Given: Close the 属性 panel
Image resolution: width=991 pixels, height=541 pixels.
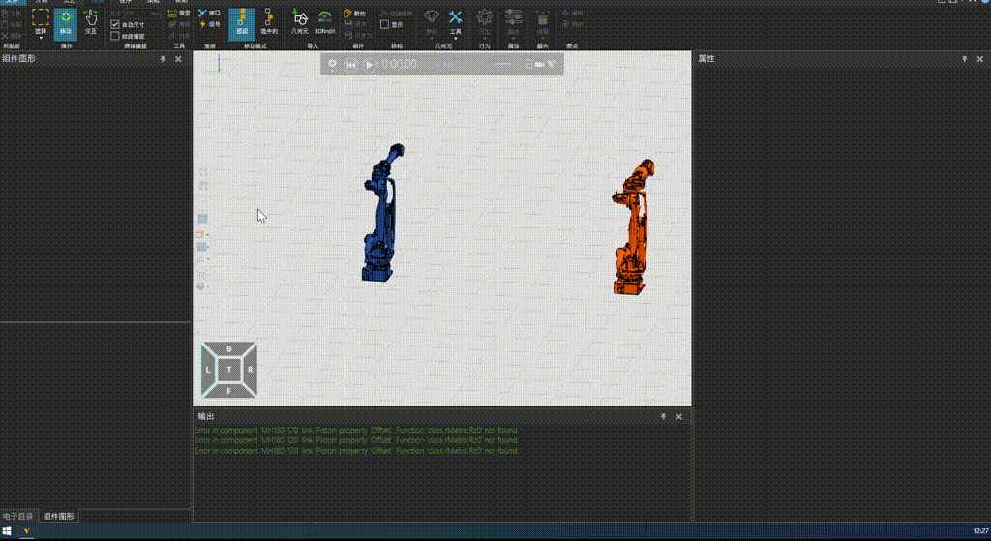Looking at the screenshot, I should tap(980, 59).
